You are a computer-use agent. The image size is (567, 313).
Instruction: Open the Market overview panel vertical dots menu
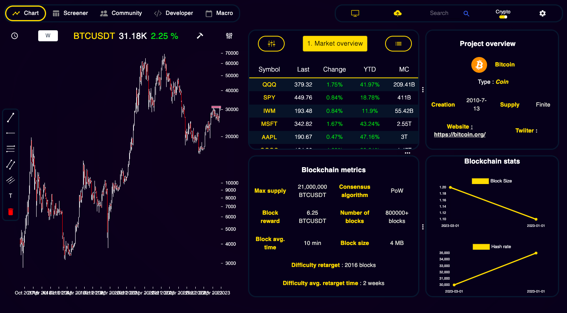[423, 90]
